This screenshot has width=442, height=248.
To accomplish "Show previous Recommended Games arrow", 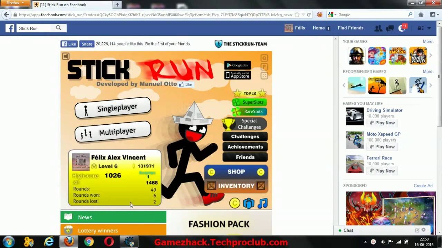I will (x=344, y=85).
